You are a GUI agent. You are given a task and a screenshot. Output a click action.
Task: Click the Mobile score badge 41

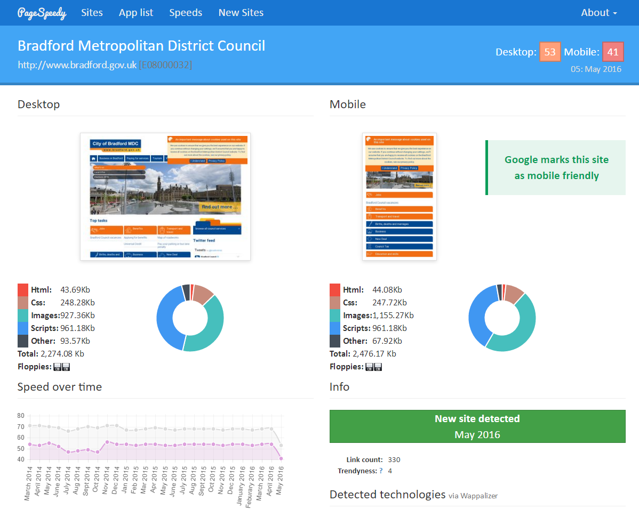[x=613, y=52]
